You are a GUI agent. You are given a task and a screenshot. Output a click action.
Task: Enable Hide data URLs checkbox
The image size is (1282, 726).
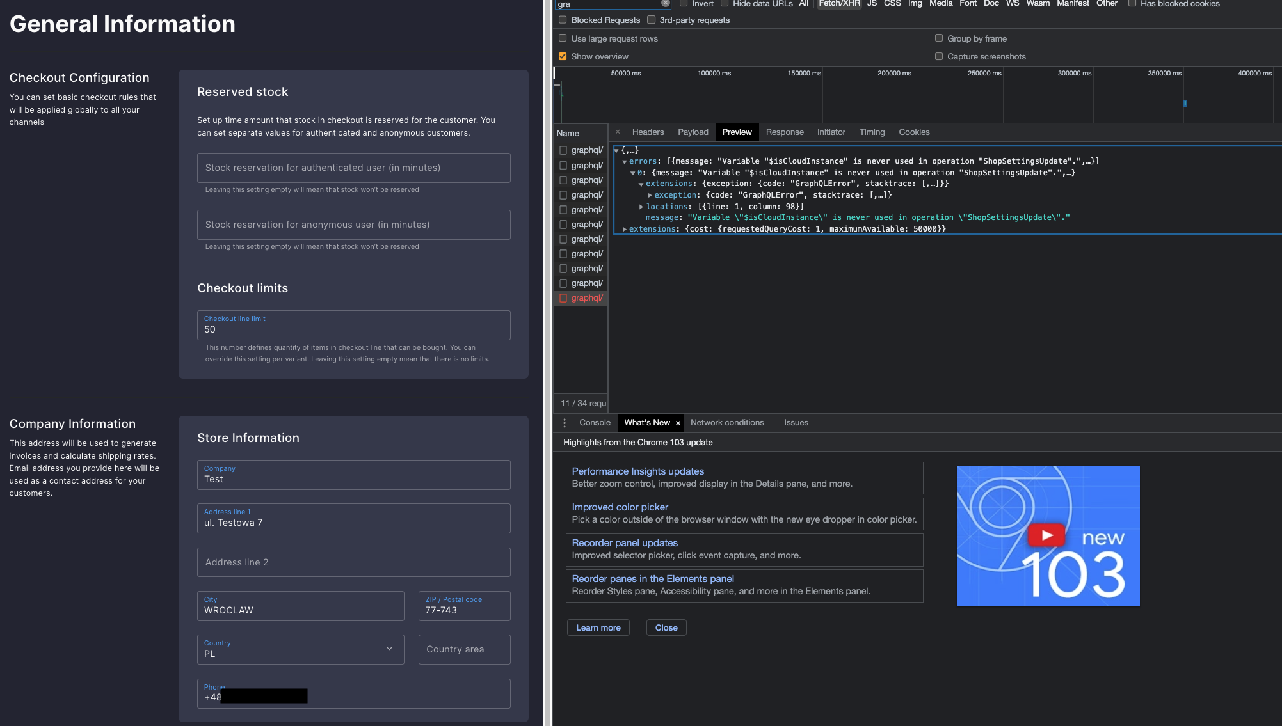coord(725,3)
